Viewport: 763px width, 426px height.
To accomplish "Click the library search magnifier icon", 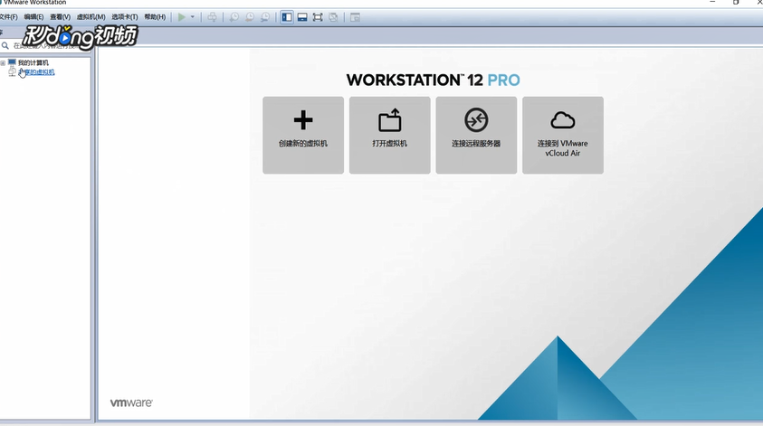I will (5, 45).
